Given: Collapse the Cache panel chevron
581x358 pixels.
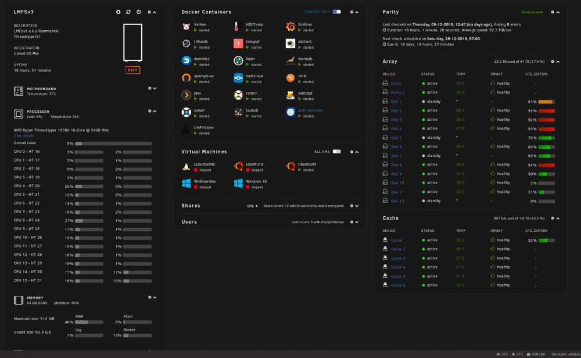Looking at the screenshot, I should click(558, 219).
